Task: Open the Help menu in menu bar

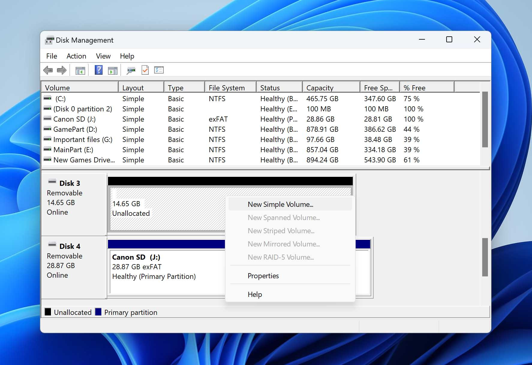Action: (x=127, y=56)
